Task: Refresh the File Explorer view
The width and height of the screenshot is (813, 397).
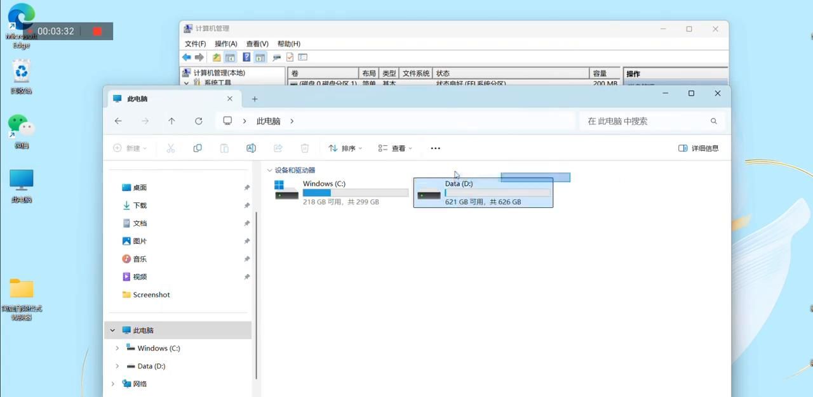Action: (199, 121)
